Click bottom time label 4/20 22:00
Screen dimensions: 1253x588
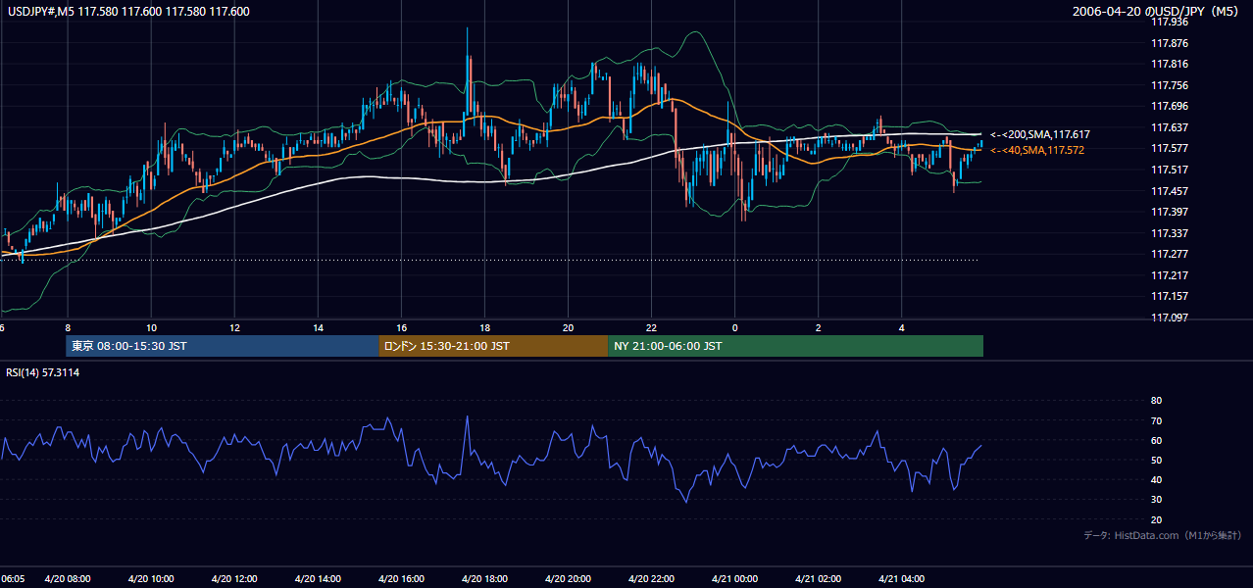pos(652,579)
